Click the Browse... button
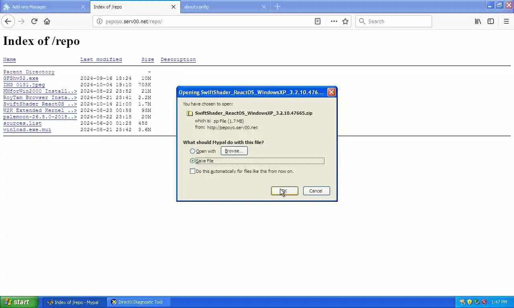Viewport: 514px width, 308px height. point(234,151)
